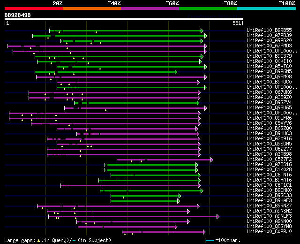Click the arrowhead ending the UniRef100_A9NLF3 alignment
Image resolution: width=300 pixels, height=244 pixels.
[217, 217]
